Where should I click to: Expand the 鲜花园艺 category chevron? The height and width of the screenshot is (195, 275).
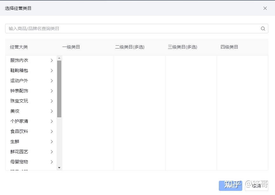coord(52,152)
